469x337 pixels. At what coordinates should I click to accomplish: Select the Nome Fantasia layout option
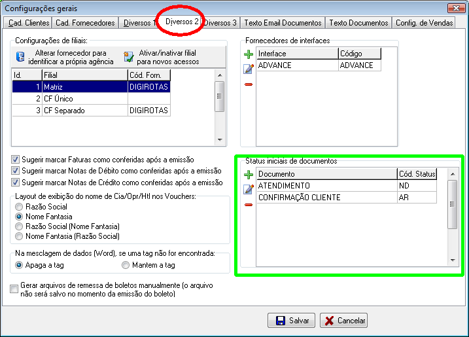19,217
